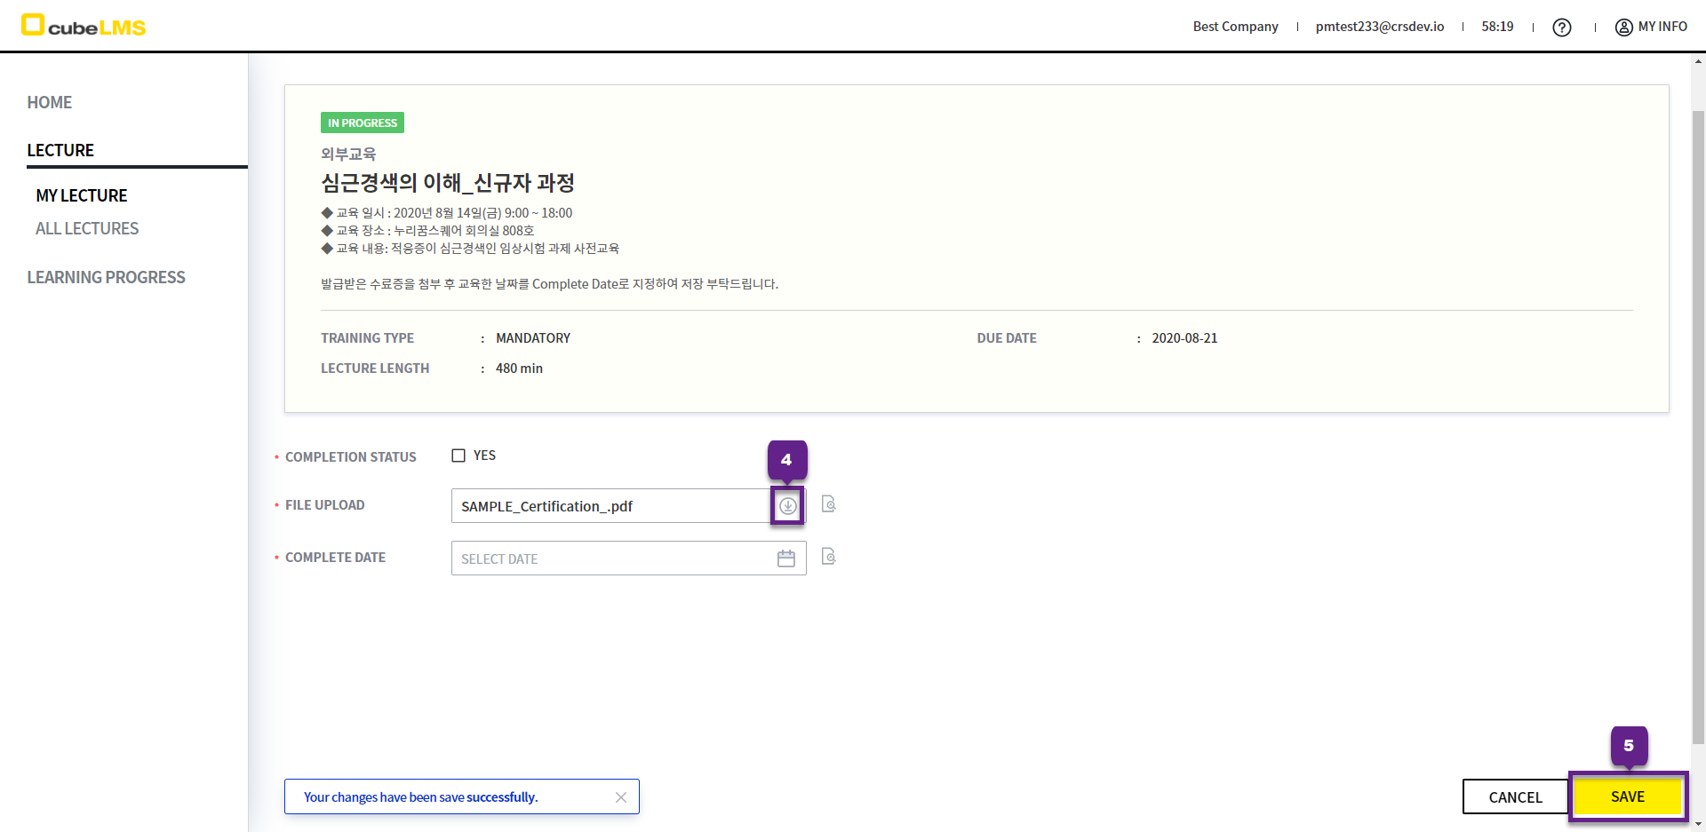Click the MY INFO user icon

click(1623, 28)
